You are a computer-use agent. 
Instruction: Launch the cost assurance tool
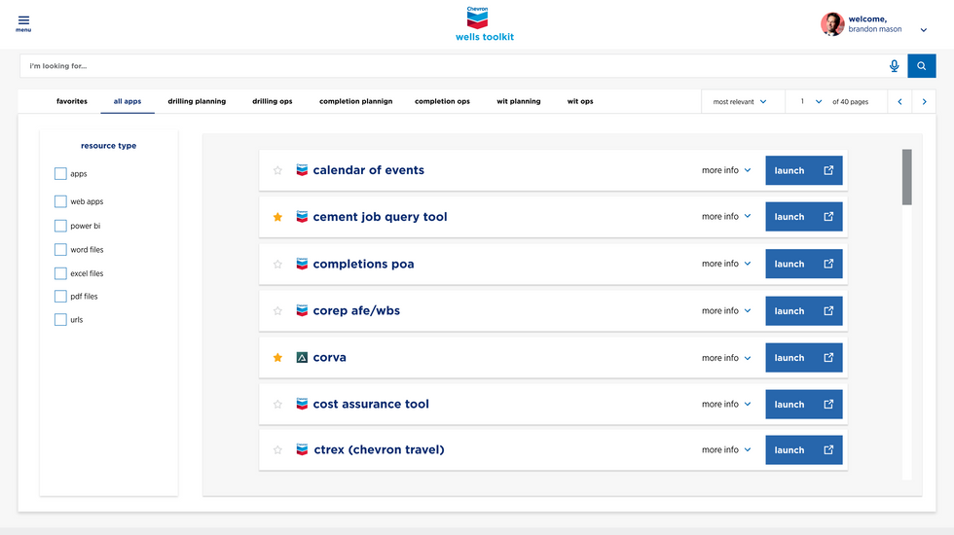point(803,405)
